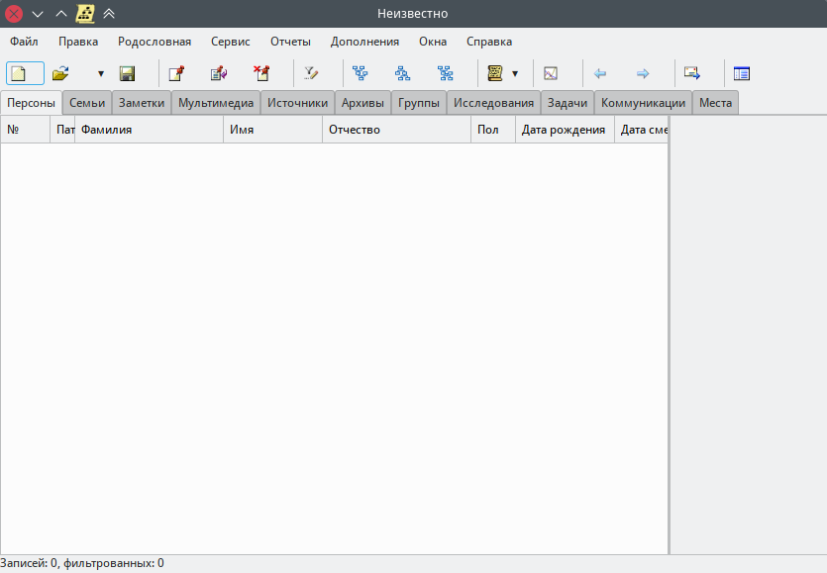Image resolution: width=827 pixels, height=573 pixels.
Task: Show the descendants tree diagram icon
Action: click(403, 73)
